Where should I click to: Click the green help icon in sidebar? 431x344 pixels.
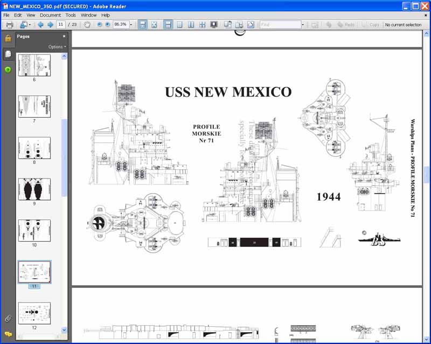click(8, 70)
